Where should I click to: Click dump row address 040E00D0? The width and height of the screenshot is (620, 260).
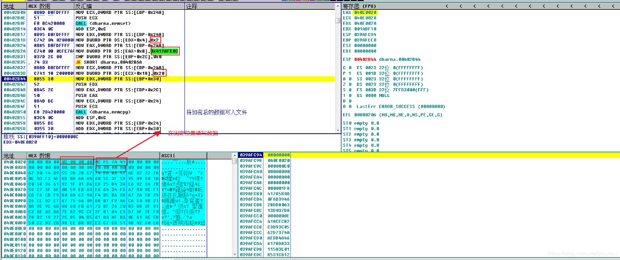pyautogui.click(x=14, y=223)
